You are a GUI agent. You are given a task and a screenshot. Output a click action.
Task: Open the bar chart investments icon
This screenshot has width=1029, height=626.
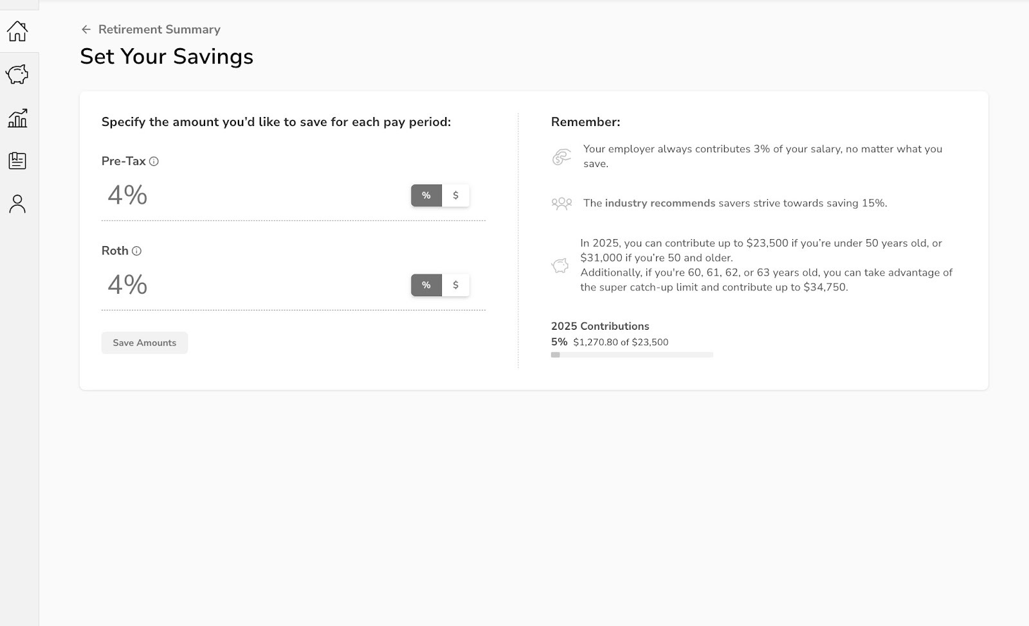[x=17, y=118]
